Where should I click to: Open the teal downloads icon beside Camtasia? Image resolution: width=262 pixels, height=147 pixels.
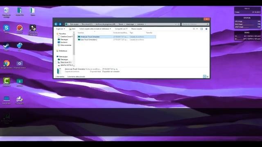point(20,82)
